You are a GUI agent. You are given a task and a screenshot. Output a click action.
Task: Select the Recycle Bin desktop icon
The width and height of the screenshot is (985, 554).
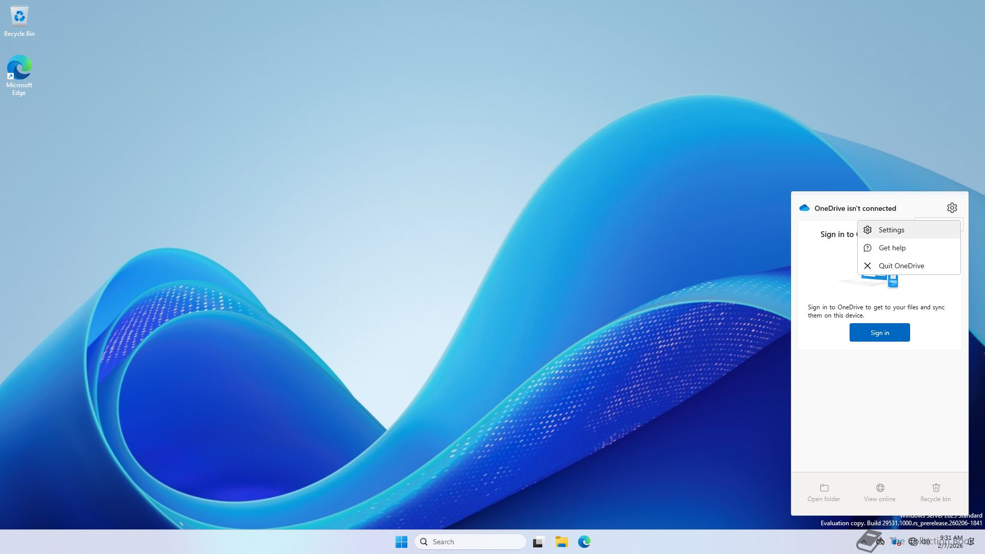click(19, 22)
